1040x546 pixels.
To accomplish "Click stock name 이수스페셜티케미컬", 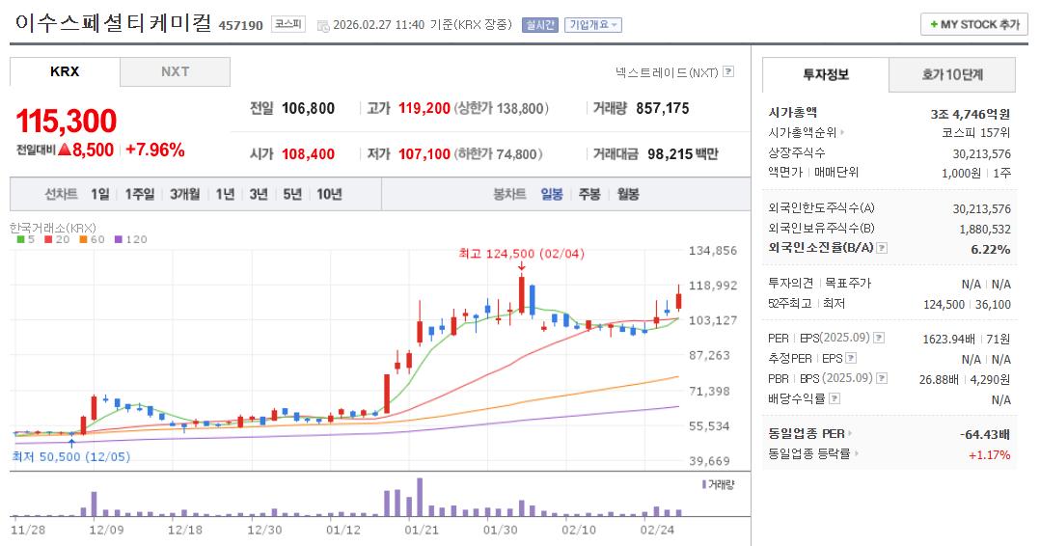I will tap(114, 23).
